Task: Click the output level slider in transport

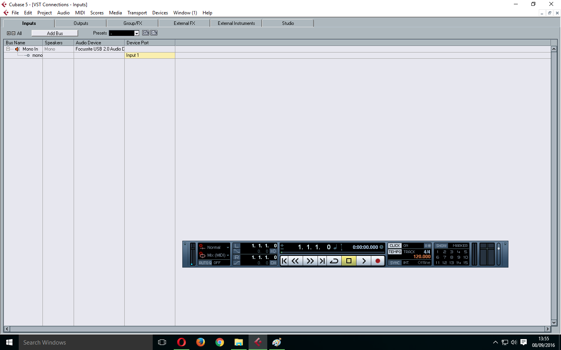Action: tap(498, 254)
